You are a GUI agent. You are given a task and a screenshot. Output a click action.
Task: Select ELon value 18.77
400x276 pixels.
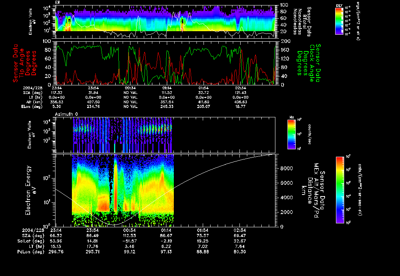pyautogui.click(x=240, y=107)
